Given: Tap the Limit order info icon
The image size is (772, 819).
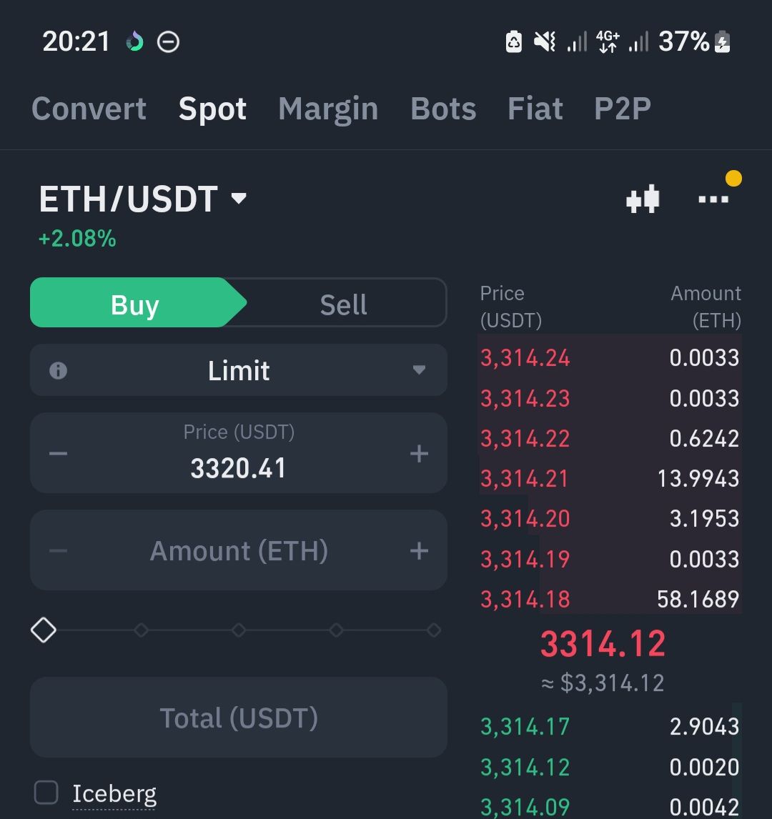Looking at the screenshot, I should 58,370.
